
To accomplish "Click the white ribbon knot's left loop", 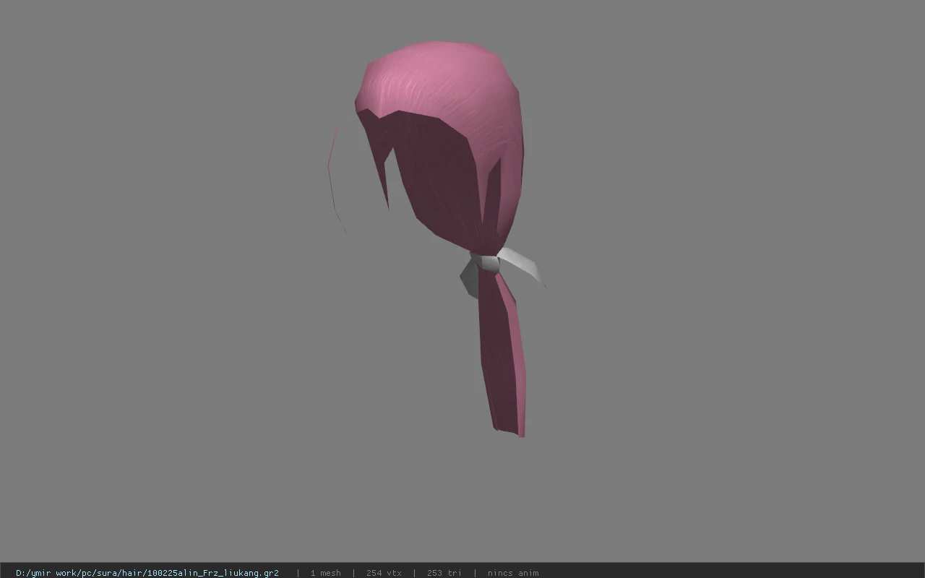I will [470, 278].
